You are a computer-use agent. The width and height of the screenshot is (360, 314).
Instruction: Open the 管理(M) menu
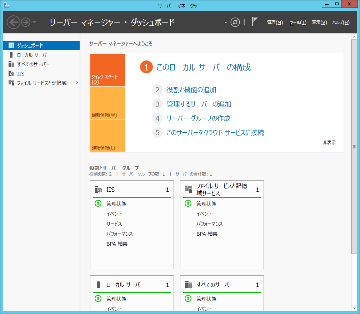275,22
